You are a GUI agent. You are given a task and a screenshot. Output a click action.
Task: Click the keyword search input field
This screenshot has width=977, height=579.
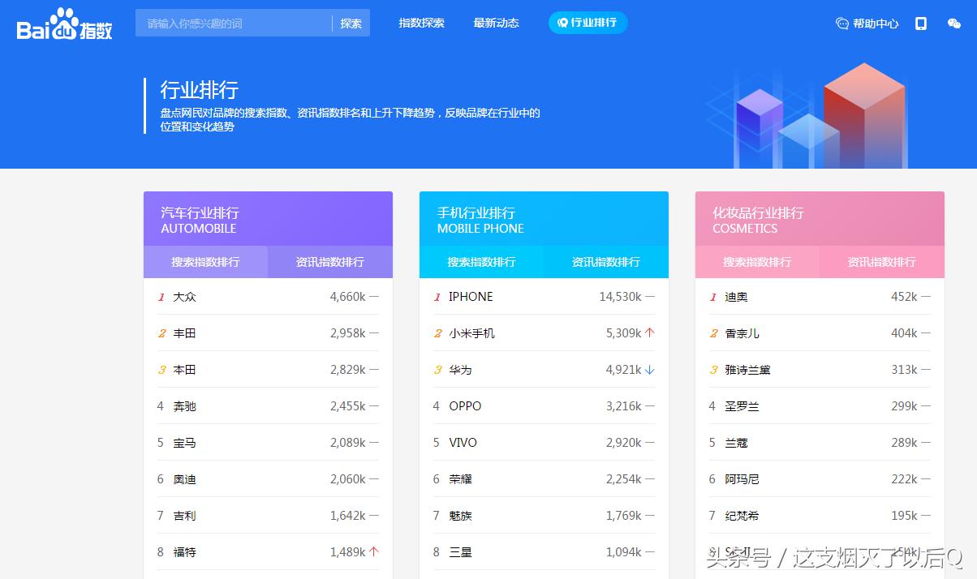[x=235, y=23]
